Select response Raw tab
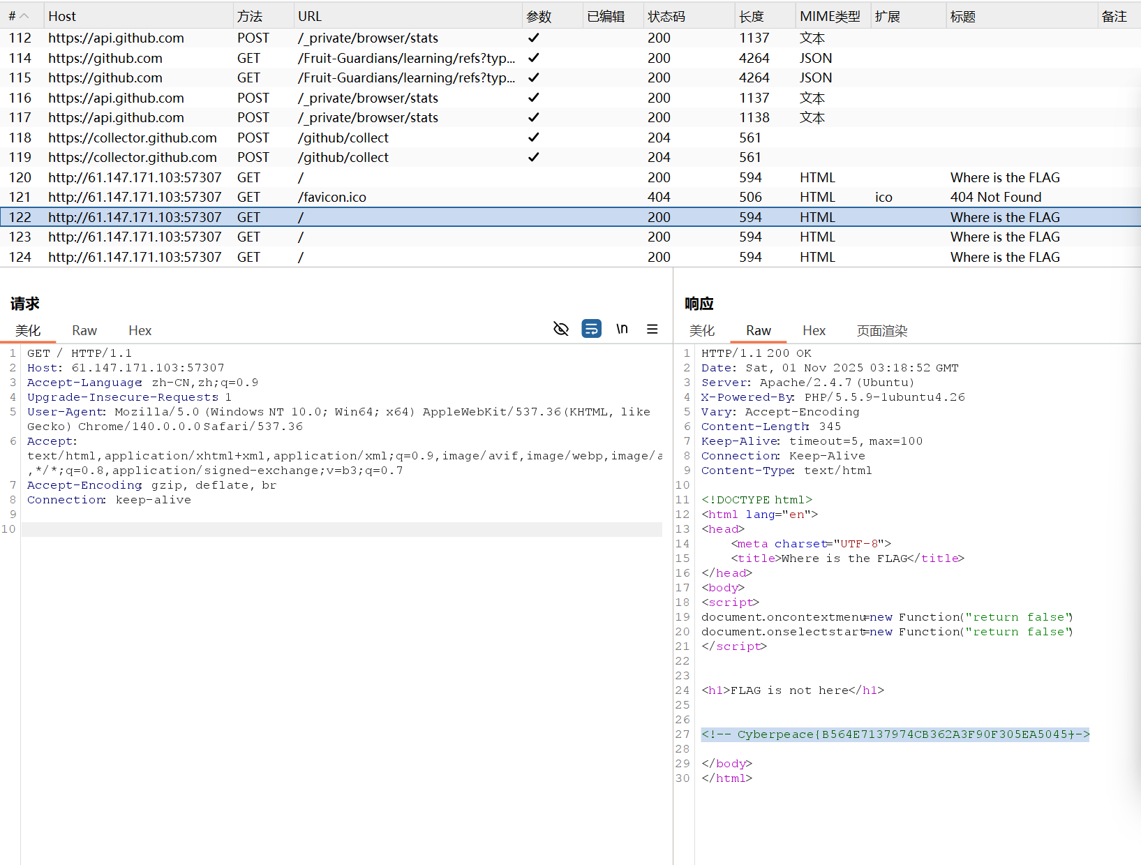 point(759,330)
